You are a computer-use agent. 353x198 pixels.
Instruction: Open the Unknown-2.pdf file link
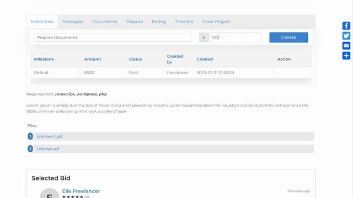[50, 136]
